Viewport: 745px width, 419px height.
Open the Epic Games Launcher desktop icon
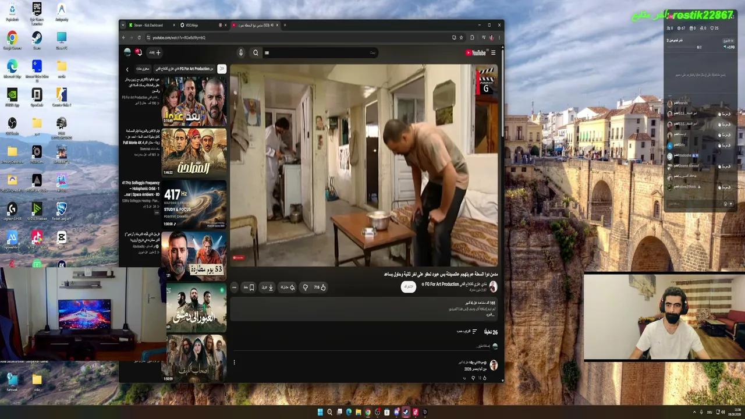(x=37, y=14)
